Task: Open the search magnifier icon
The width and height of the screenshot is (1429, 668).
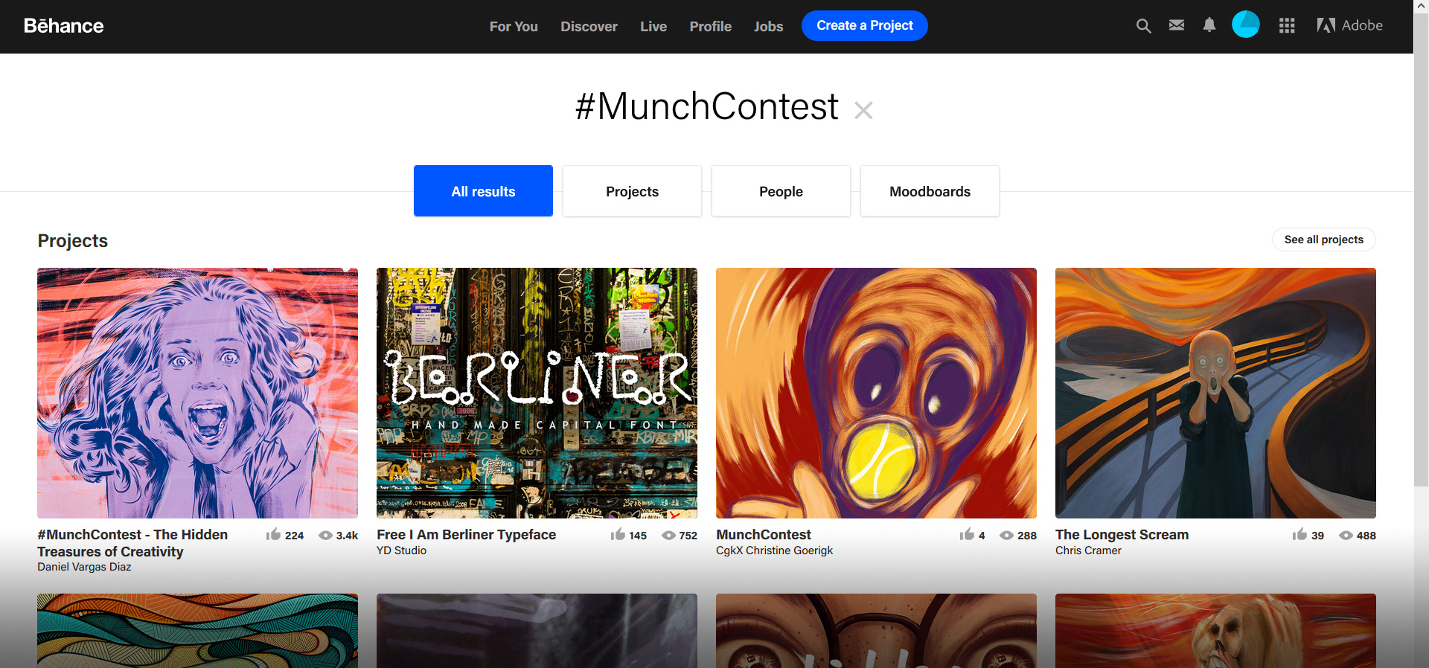Action: point(1143,26)
